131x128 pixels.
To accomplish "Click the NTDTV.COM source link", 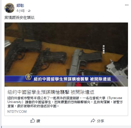I will (x=17, y=111).
